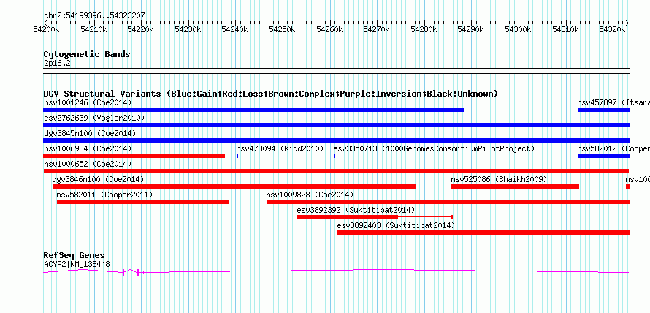The height and width of the screenshot is (313, 650).
Task: Open the dgv3846n100 (Coe2014) label
Action: (99, 179)
